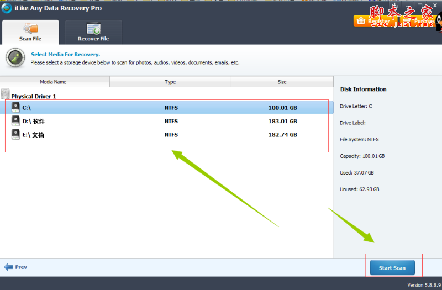The image size is (442, 290).
Task: Click the E:\ drive icon
Action: pos(15,134)
